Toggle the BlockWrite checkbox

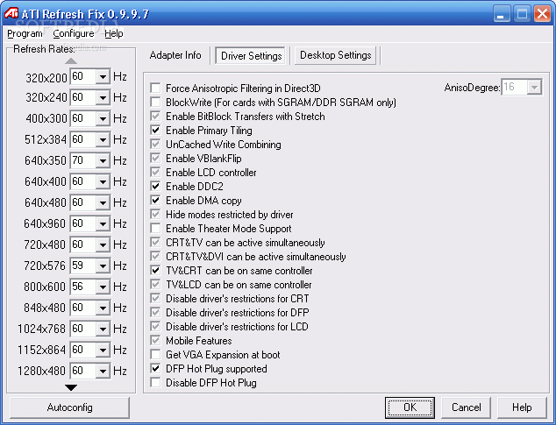(155, 102)
